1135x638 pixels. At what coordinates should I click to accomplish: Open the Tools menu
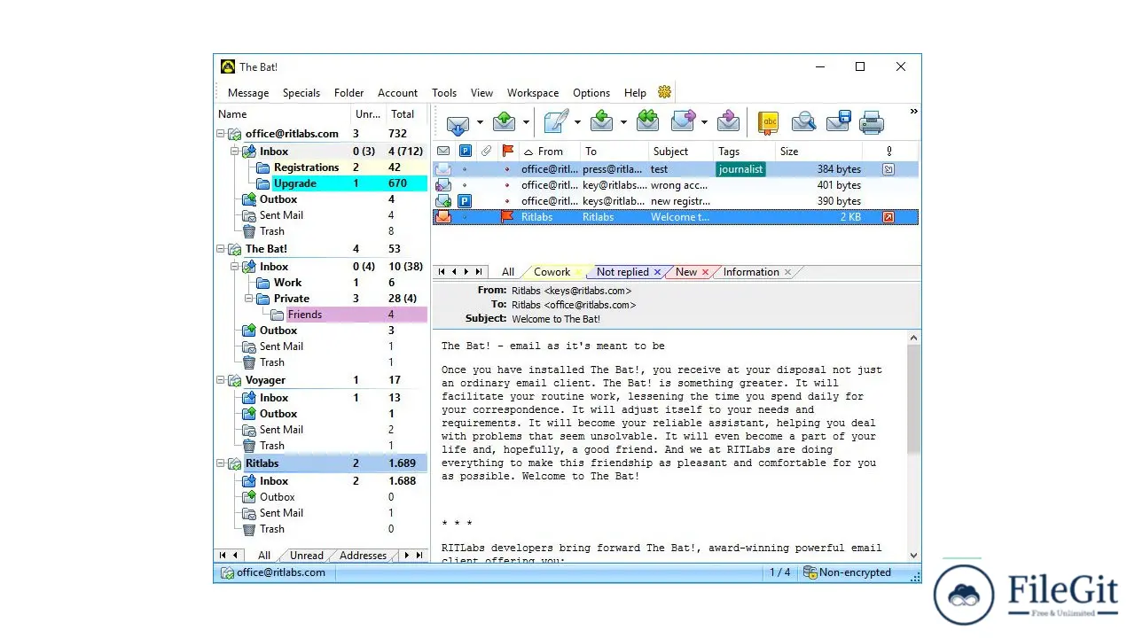(x=444, y=93)
